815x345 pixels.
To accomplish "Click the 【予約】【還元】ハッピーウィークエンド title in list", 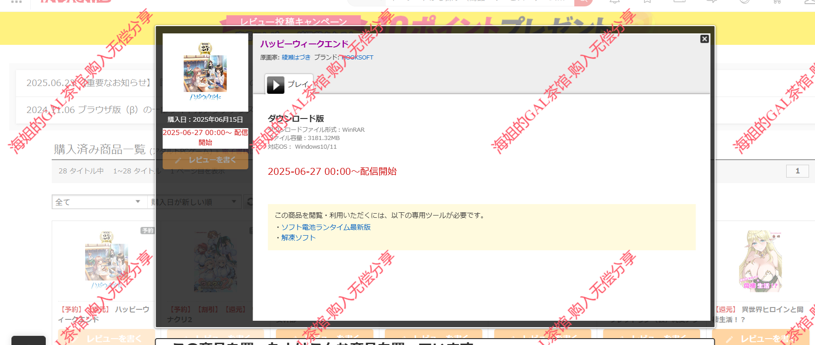I will click(105, 314).
